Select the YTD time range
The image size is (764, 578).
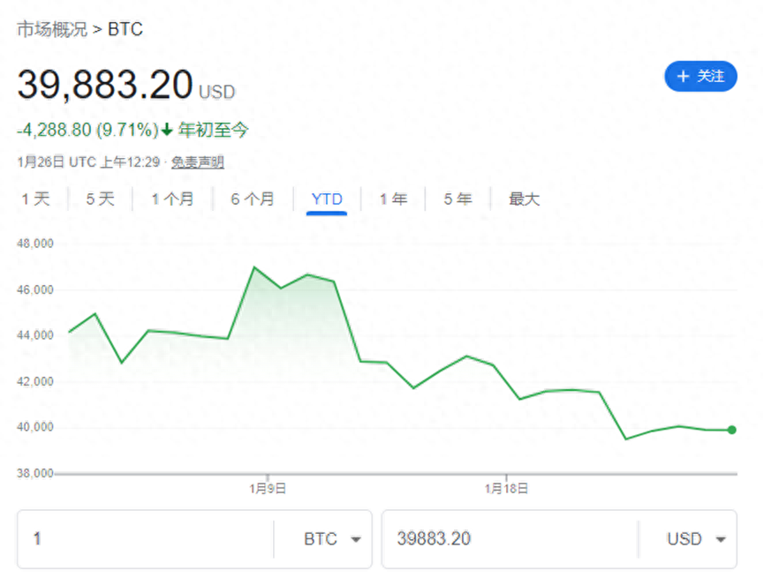coord(326,199)
